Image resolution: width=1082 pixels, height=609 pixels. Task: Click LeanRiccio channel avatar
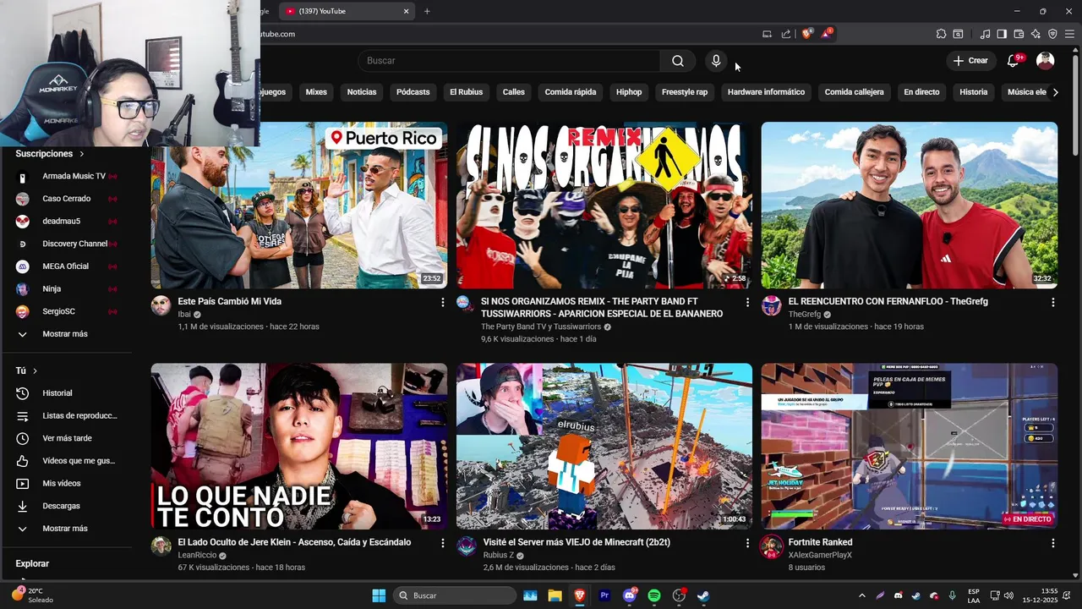tap(161, 546)
